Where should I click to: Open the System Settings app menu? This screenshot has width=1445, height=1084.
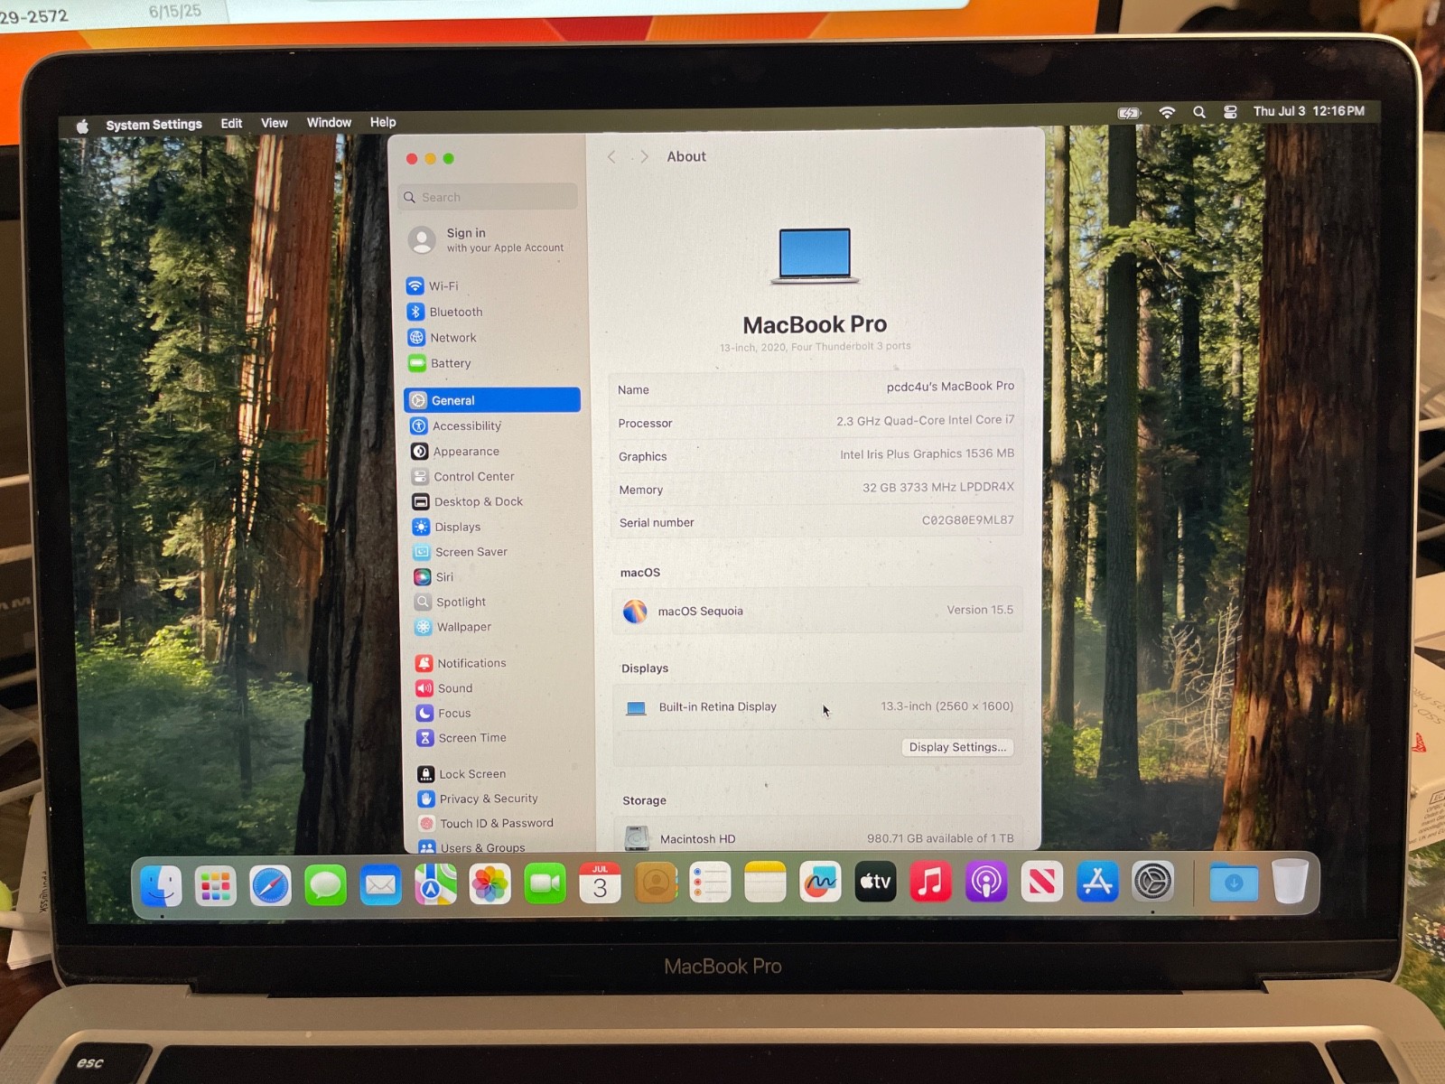click(x=154, y=125)
